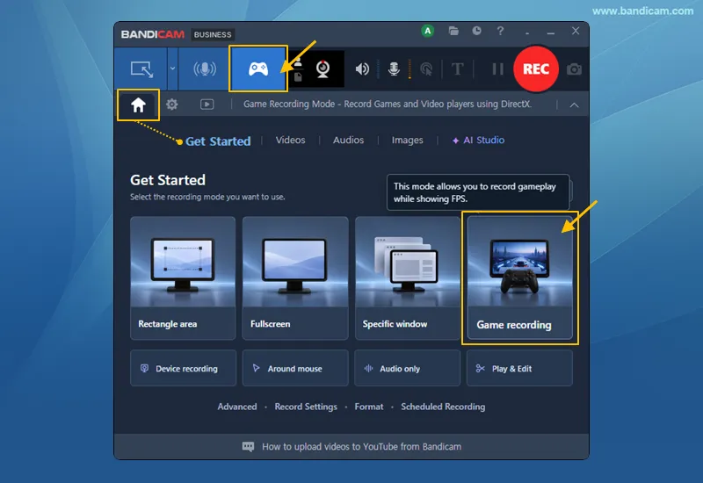Click the waveform icon on Audio only

[x=368, y=368]
